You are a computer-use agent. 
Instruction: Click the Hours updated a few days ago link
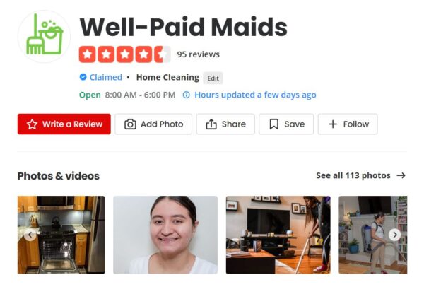[255, 95]
